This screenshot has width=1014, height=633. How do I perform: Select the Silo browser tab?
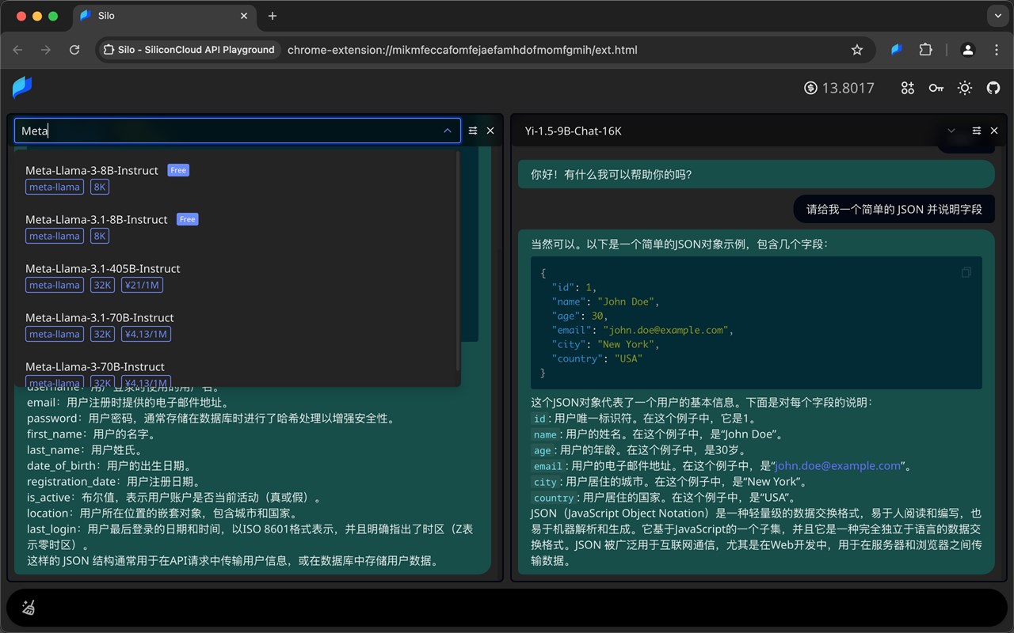(x=163, y=16)
